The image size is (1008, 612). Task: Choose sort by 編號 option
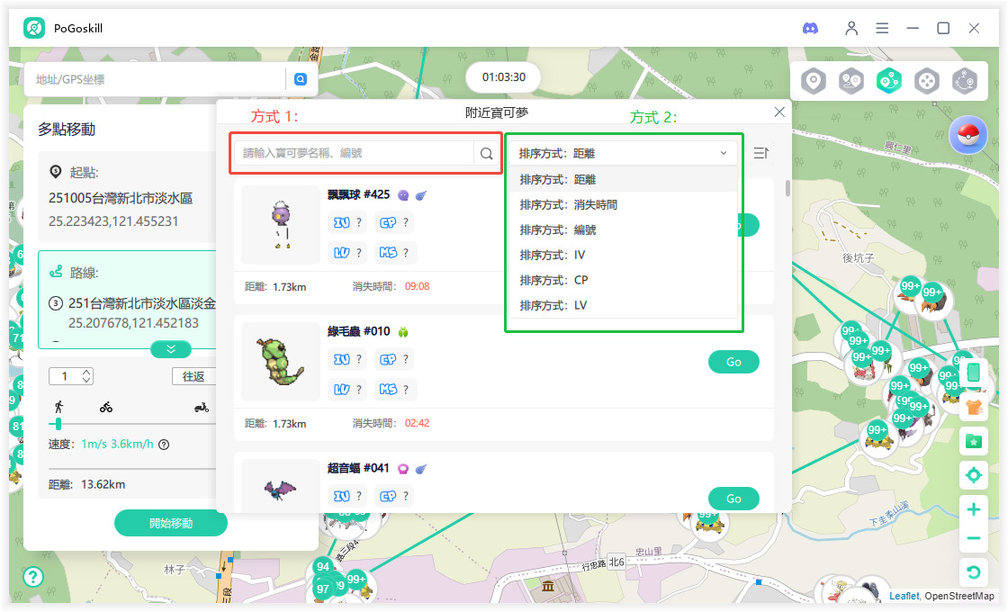click(623, 229)
